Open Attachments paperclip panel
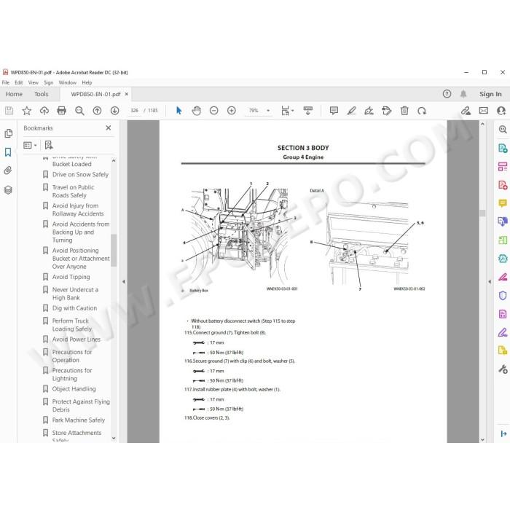The image size is (510, 510). click(8, 170)
